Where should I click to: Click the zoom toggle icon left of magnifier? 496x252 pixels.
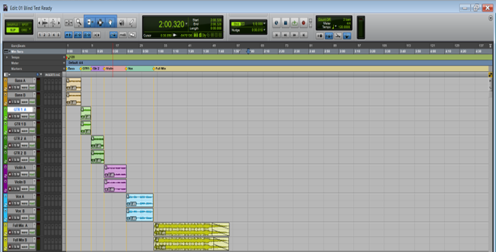click(x=69, y=23)
